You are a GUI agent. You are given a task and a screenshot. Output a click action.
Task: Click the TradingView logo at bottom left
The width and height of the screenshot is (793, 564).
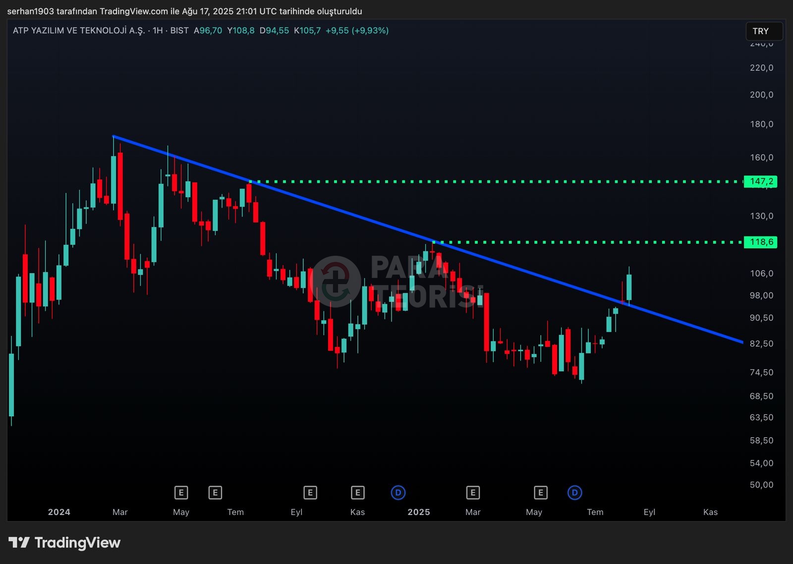(x=64, y=543)
